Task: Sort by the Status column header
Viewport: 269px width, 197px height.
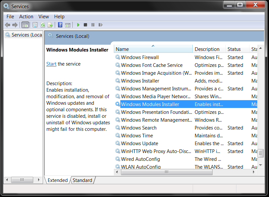Action: (x=237, y=49)
